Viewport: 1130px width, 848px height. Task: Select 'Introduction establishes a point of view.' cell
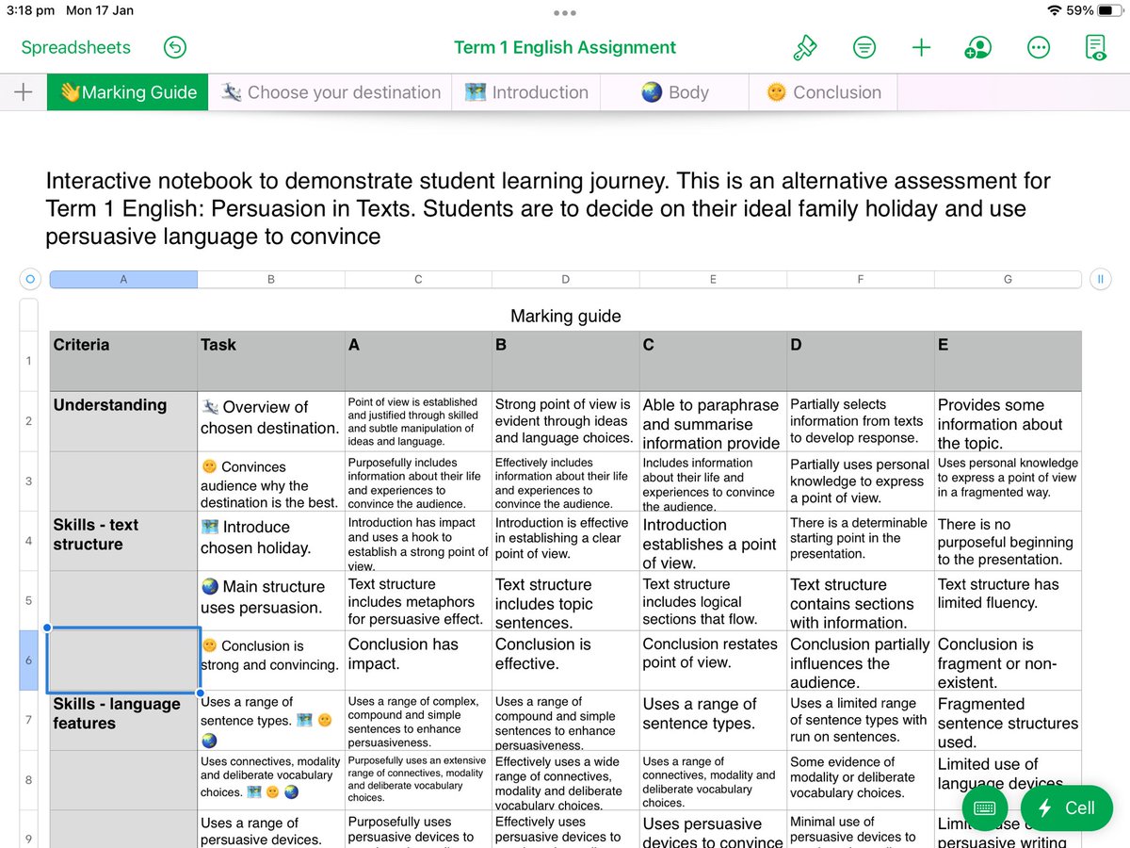coord(713,542)
